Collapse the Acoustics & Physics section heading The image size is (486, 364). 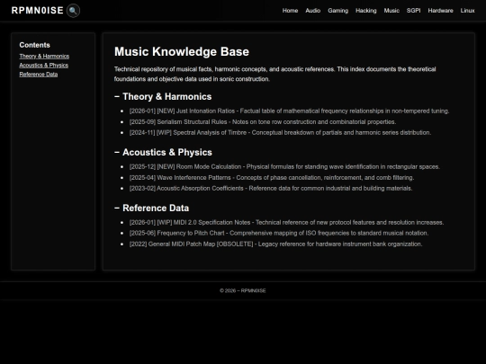[163, 152]
